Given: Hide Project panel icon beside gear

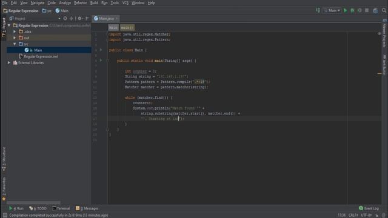Looking at the screenshot, I should pyautogui.click(x=87, y=19).
